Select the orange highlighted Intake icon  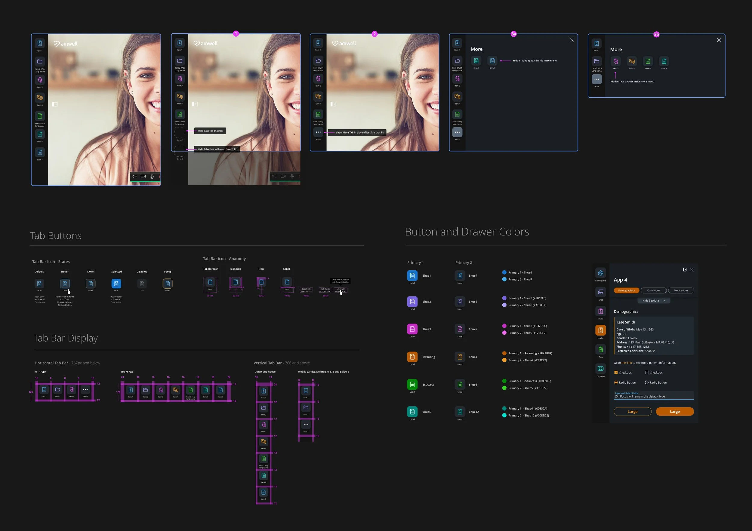600,330
